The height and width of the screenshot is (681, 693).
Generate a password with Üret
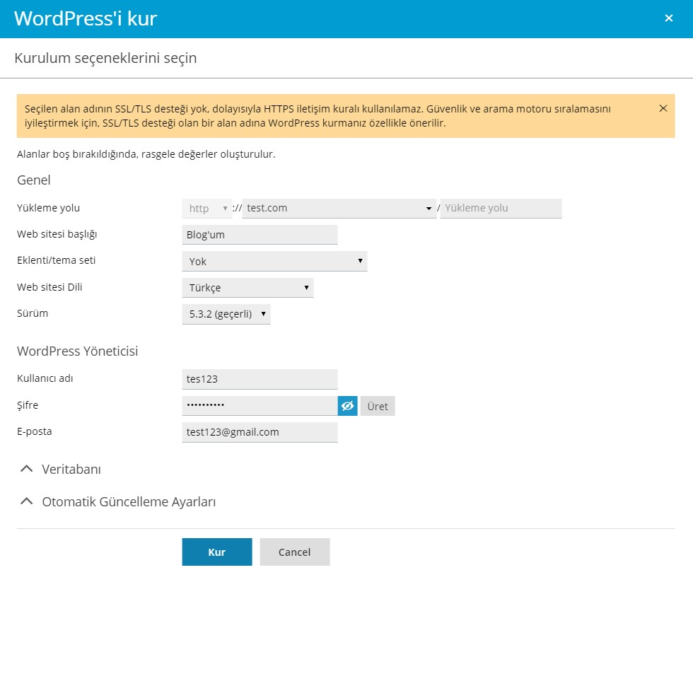pyautogui.click(x=378, y=406)
